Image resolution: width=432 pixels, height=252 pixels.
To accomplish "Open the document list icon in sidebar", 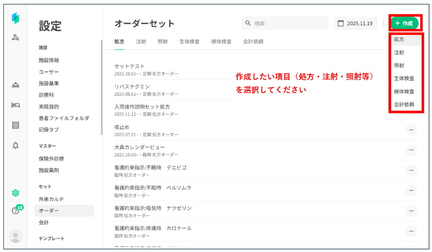I will [x=16, y=125].
